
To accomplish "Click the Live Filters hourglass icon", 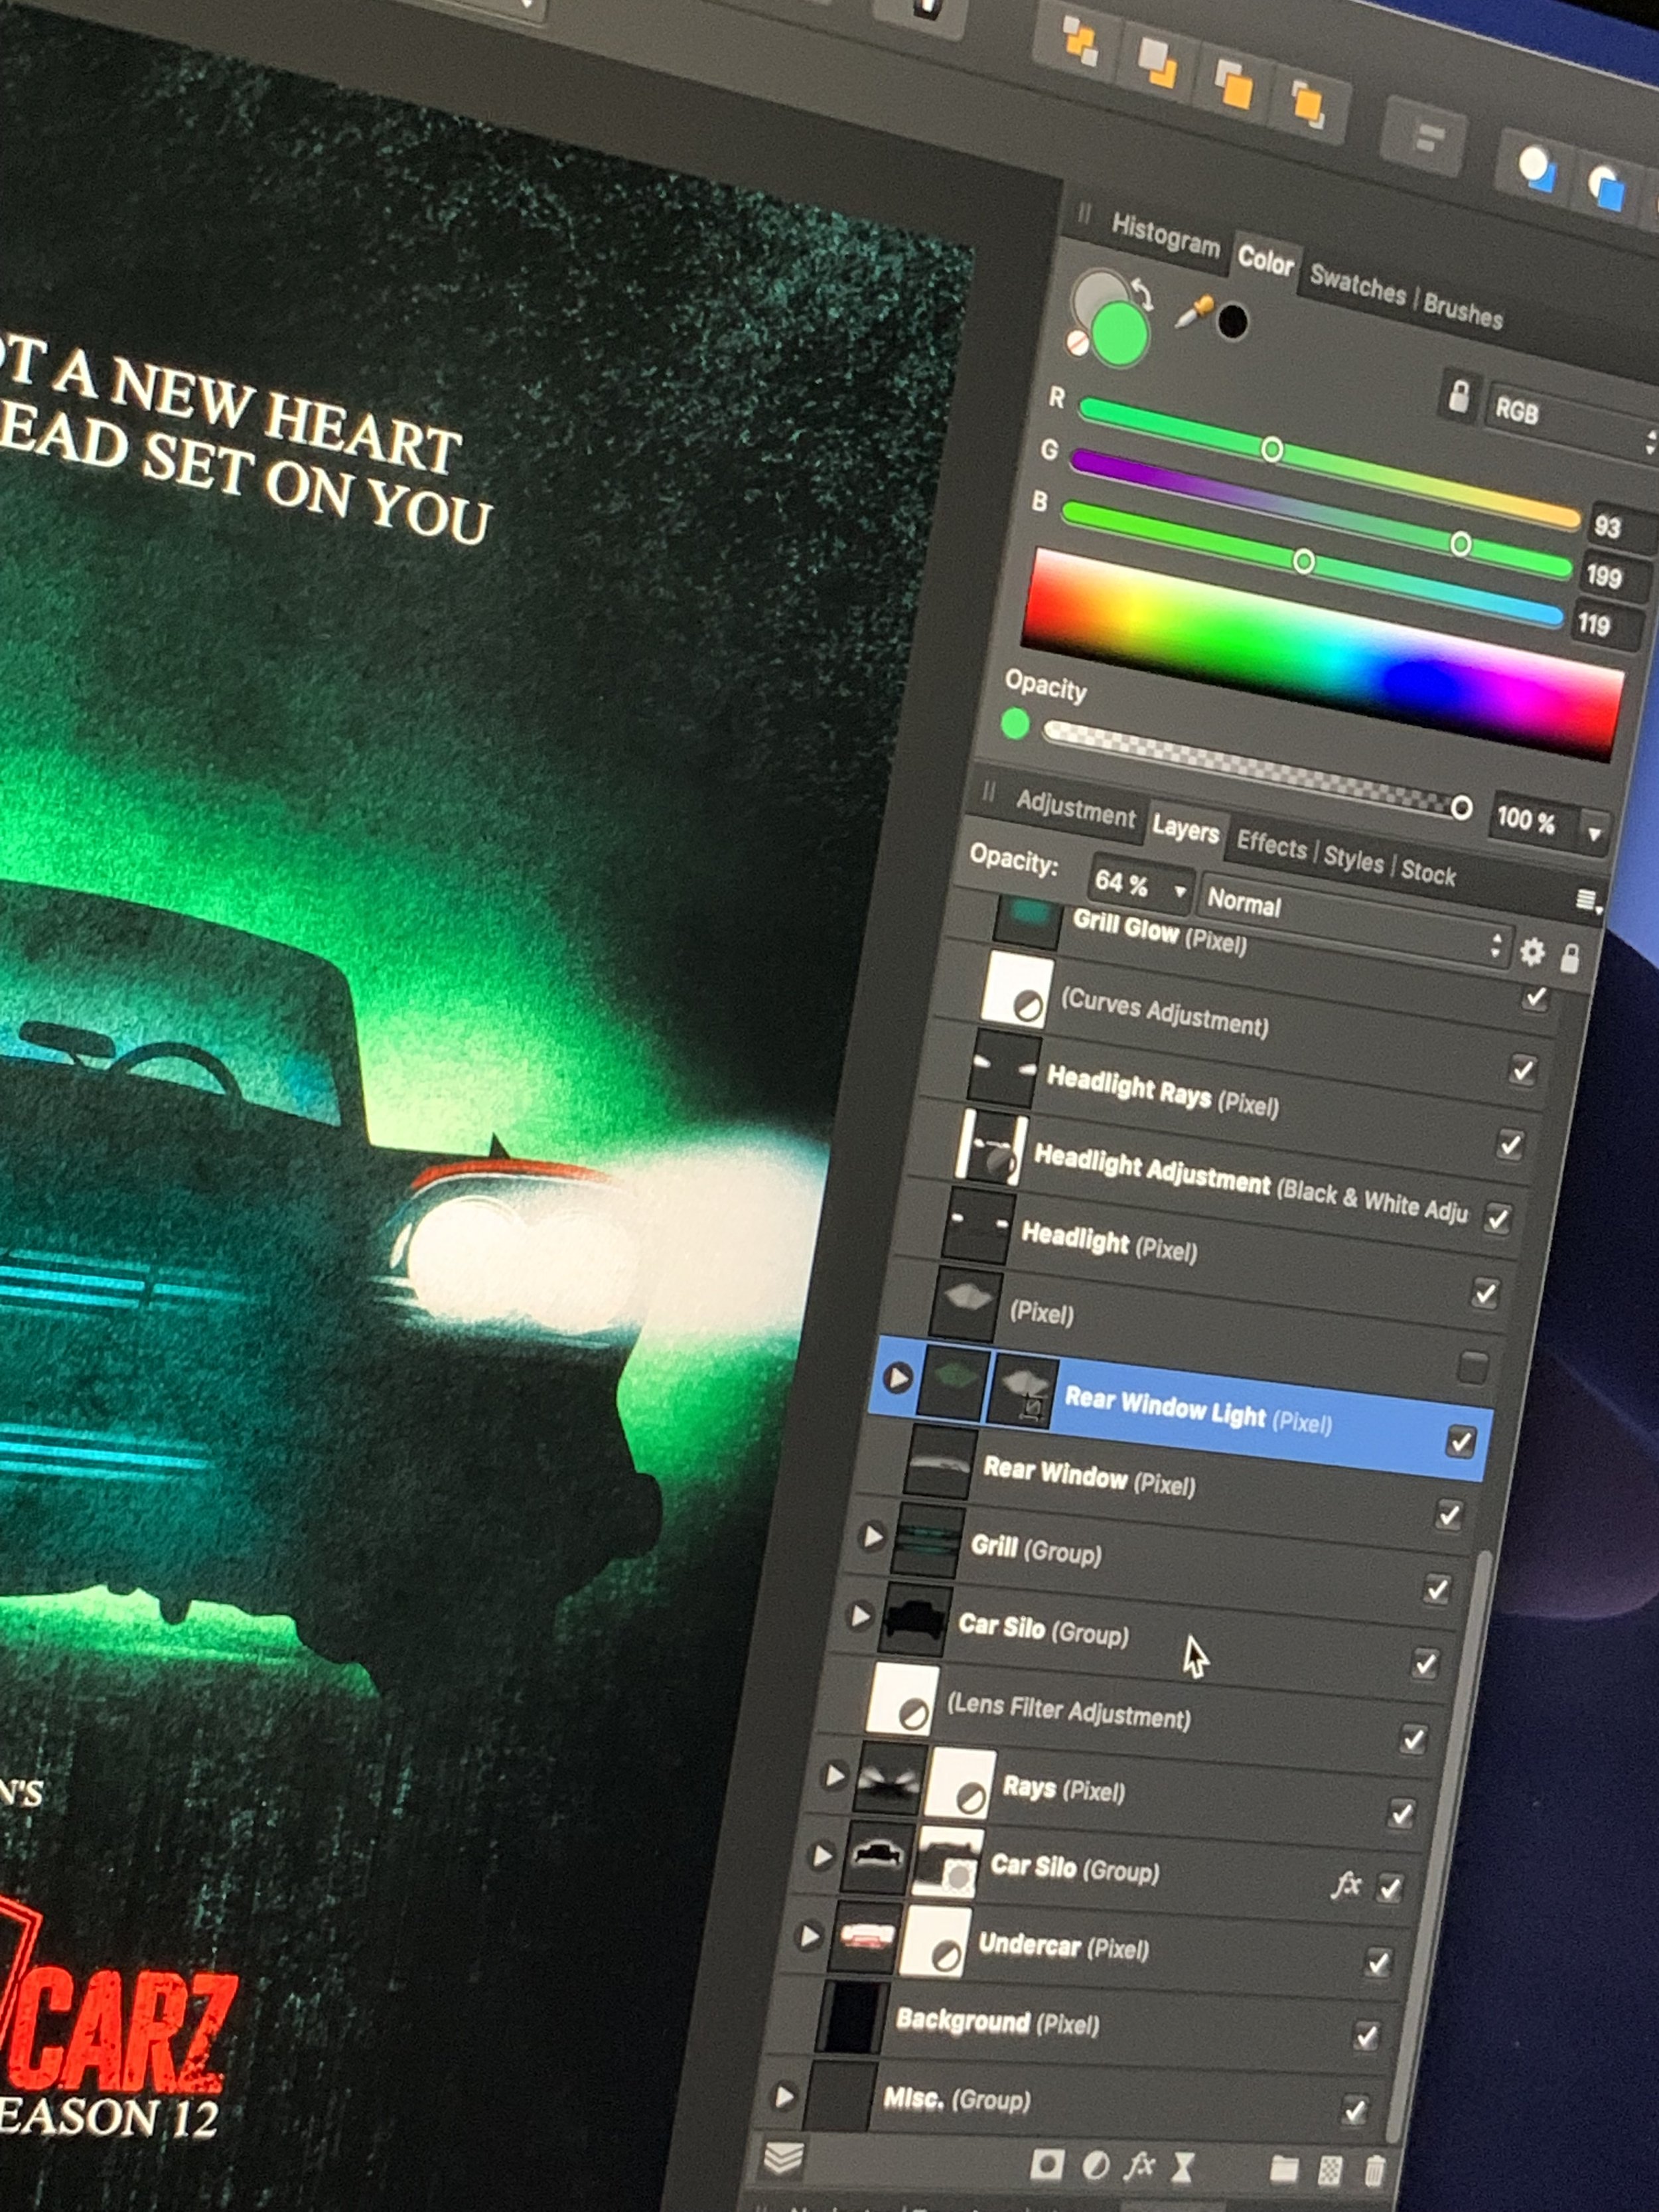I will [x=1184, y=2168].
